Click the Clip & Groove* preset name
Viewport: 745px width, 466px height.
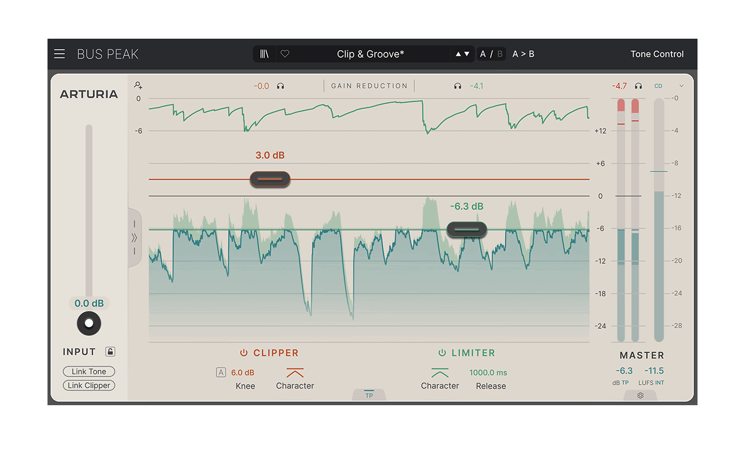[371, 54]
